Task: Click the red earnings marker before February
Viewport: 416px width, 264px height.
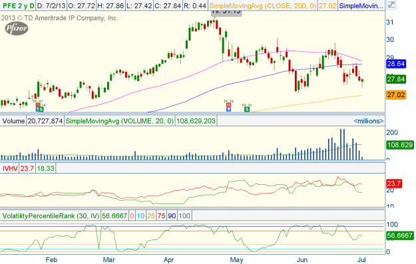Action: (x=38, y=105)
